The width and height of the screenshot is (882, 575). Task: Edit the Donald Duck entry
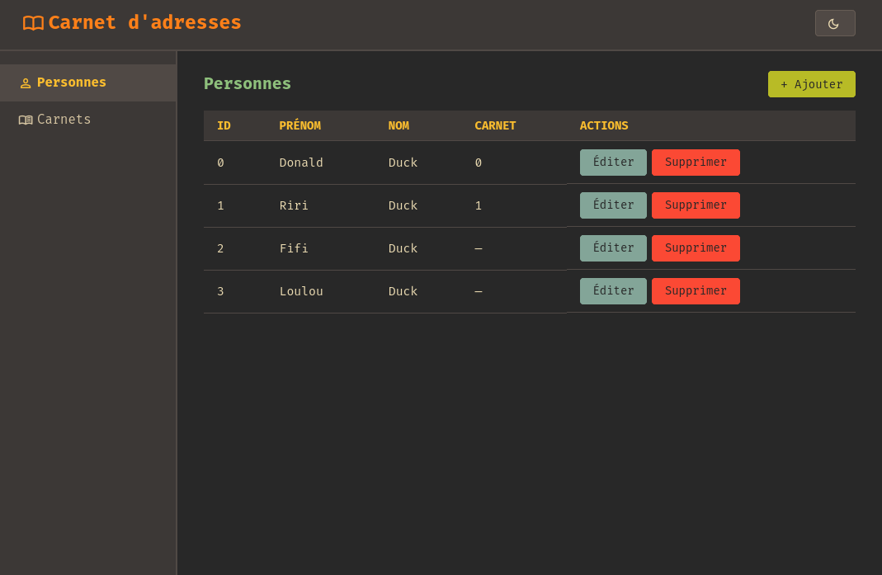click(613, 163)
